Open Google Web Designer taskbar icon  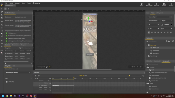(x=35, y=96)
